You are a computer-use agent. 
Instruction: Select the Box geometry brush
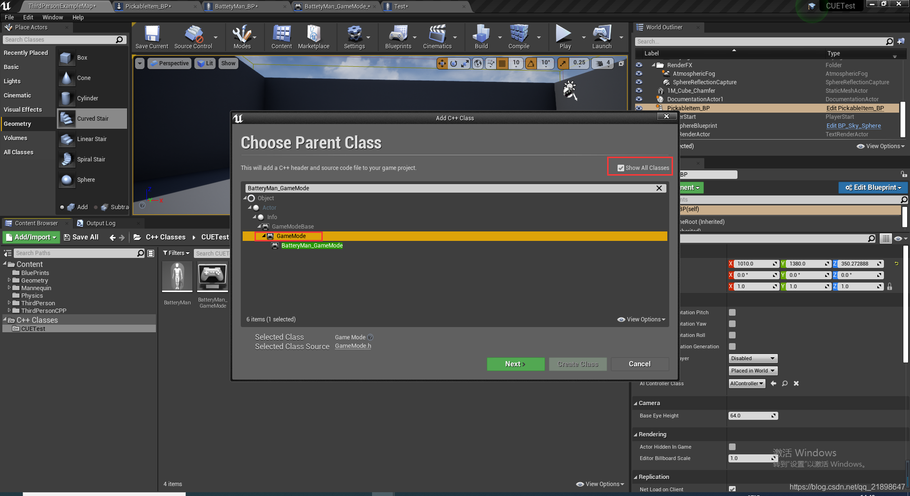coord(92,58)
